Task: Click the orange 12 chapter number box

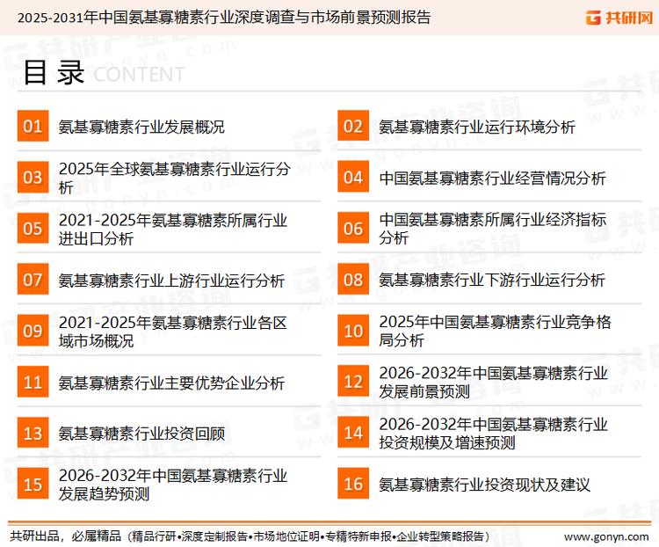Action: click(x=353, y=382)
